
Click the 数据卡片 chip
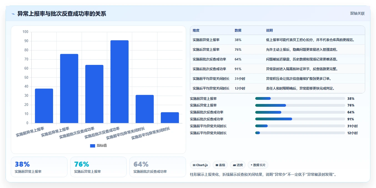[x=258, y=165]
